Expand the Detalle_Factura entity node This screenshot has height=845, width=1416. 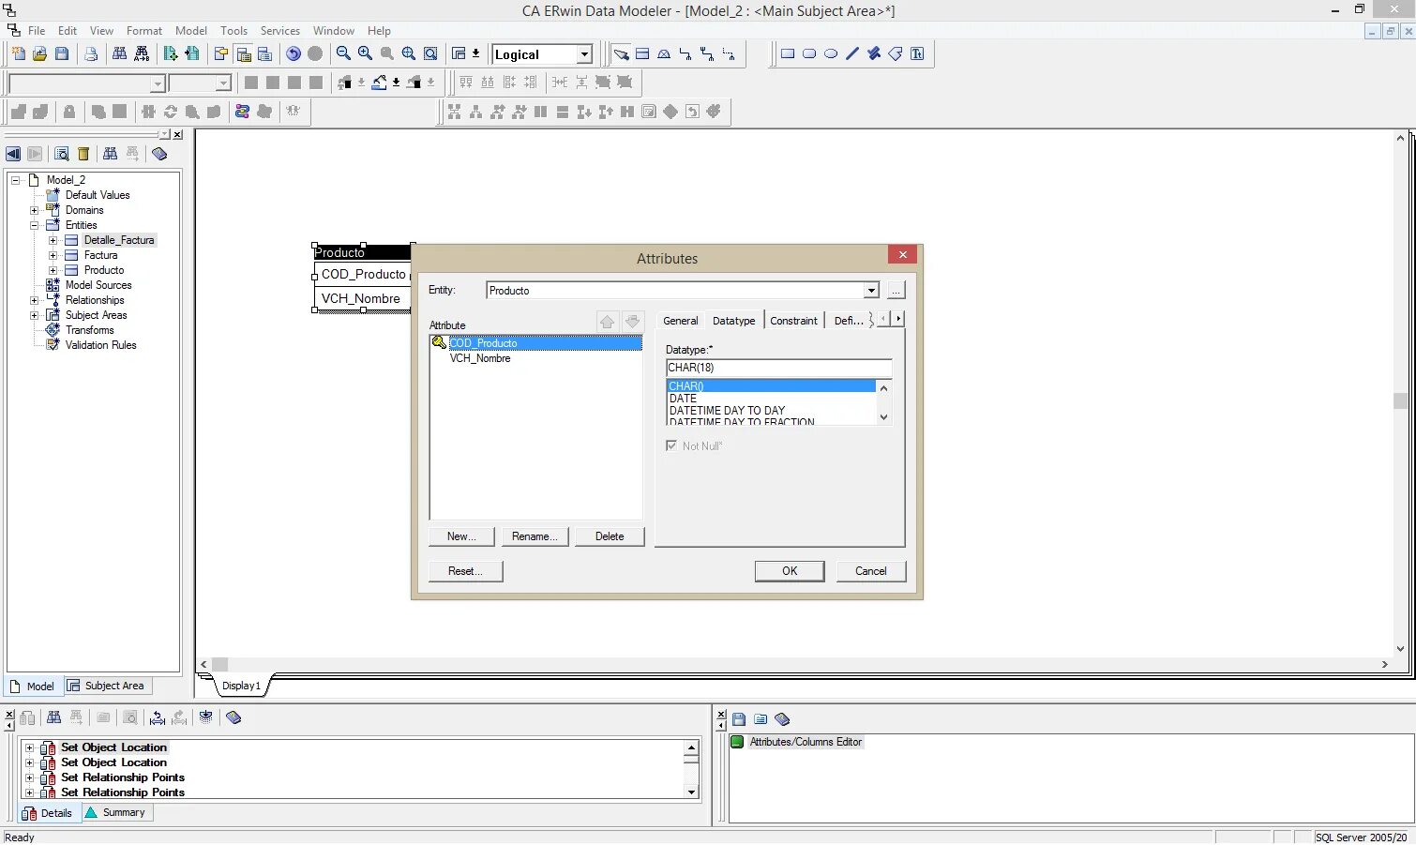(x=53, y=240)
